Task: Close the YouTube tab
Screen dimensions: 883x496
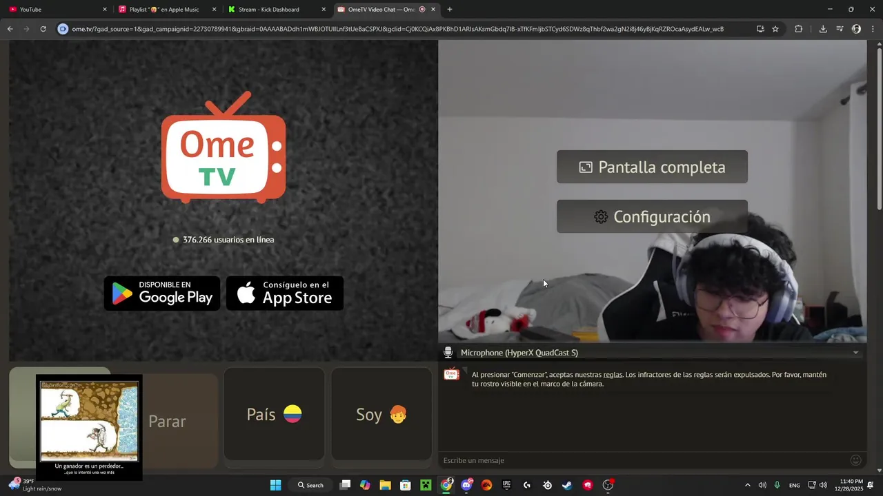Action: coord(105,10)
